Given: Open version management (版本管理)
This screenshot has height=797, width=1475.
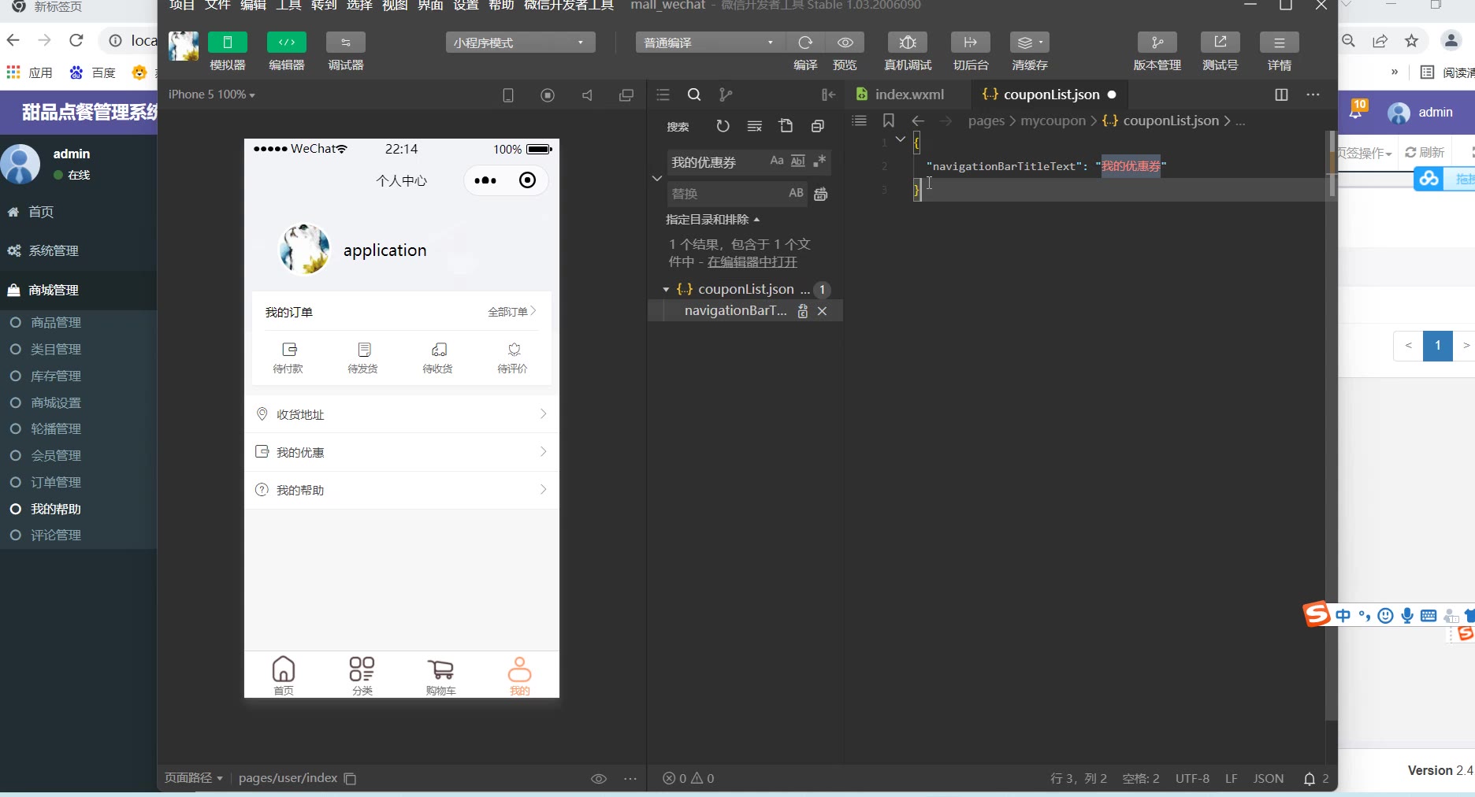Looking at the screenshot, I should coord(1157,43).
